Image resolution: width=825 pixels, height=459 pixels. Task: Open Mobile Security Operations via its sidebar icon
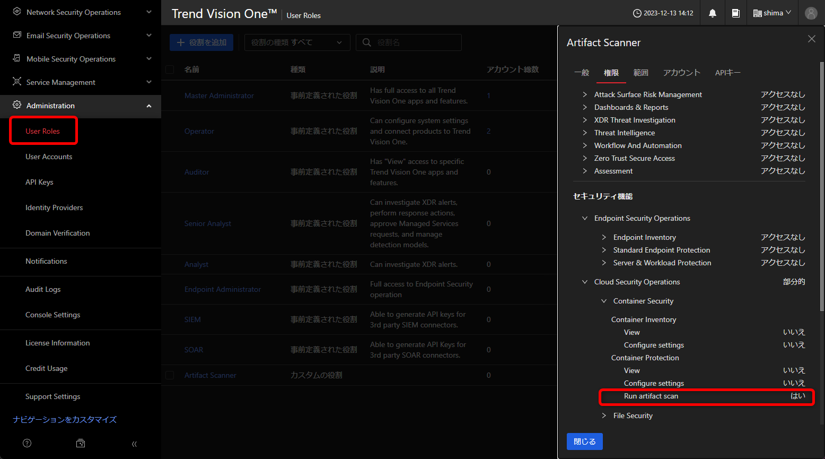tap(15, 58)
